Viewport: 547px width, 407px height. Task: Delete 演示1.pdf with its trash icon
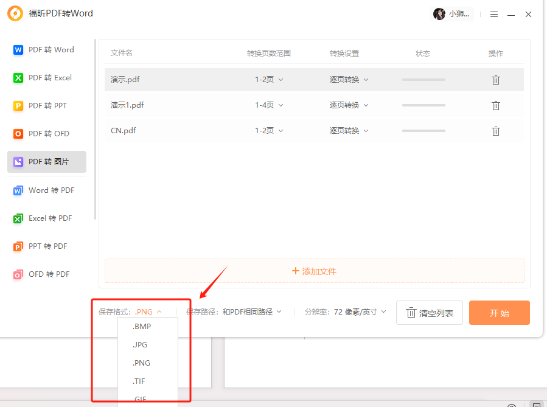click(x=495, y=105)
